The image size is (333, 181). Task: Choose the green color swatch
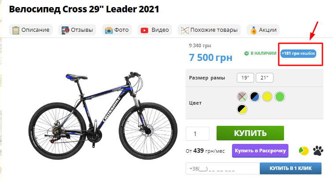pos(280,97)
